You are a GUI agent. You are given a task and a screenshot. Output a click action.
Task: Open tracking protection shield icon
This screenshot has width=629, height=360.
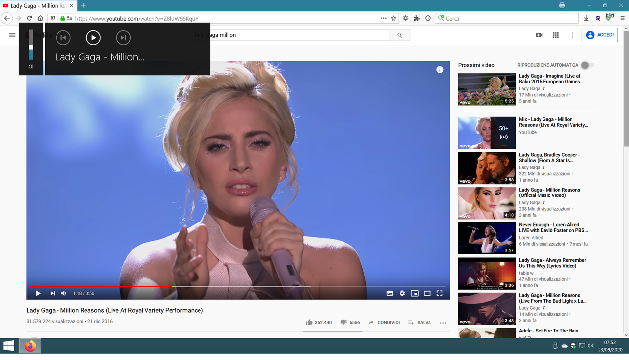click(x=53, y=18)
